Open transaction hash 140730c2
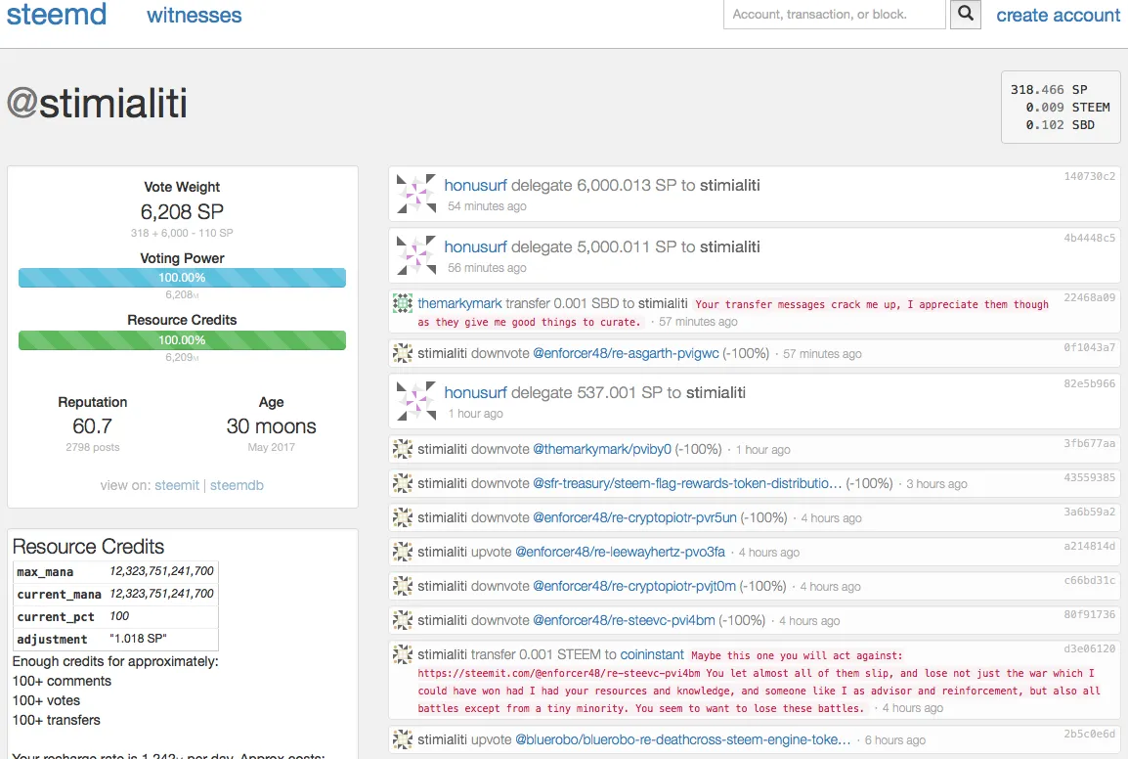This screenshot has width=1128, height=759. (x=1089, y=176)
